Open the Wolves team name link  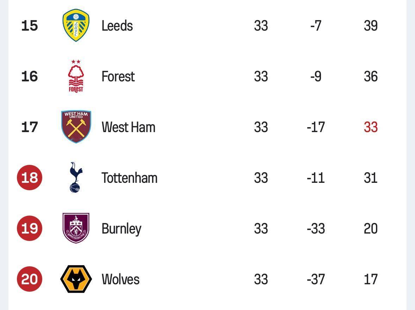click(120, 279)
